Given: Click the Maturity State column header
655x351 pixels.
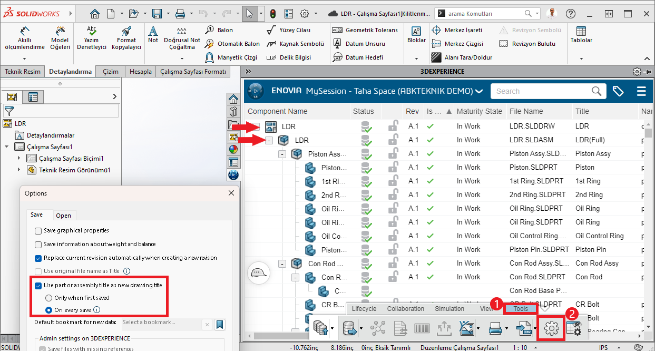Looking at the screenshot, I should [479, 111].
